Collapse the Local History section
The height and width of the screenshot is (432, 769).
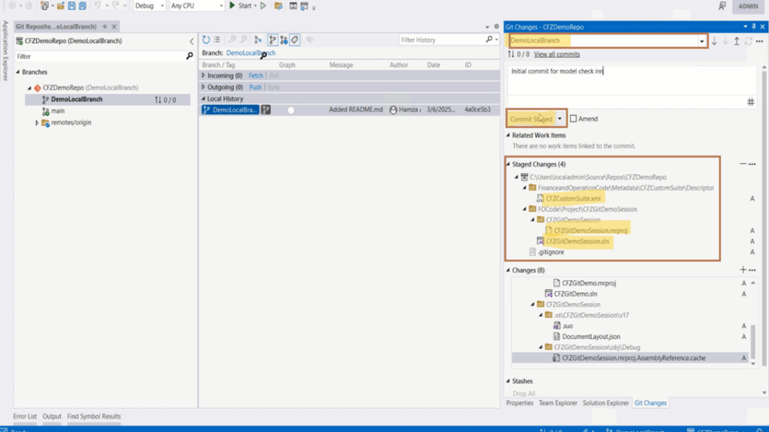tap(204, 98)
